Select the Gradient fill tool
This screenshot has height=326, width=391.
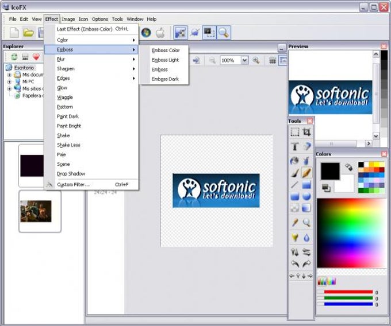(x=306, y=208)
